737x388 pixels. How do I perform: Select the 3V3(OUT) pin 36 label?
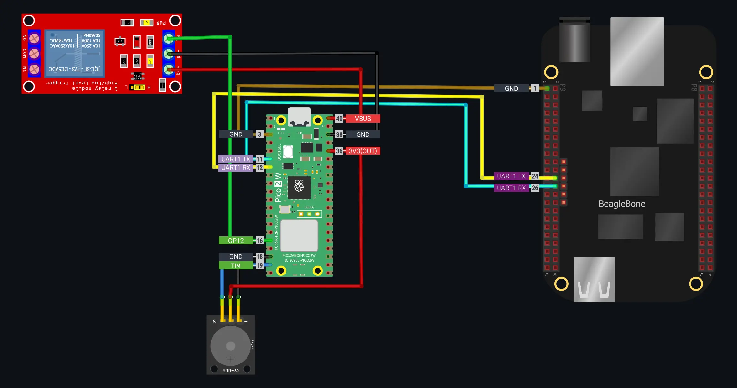363,151
